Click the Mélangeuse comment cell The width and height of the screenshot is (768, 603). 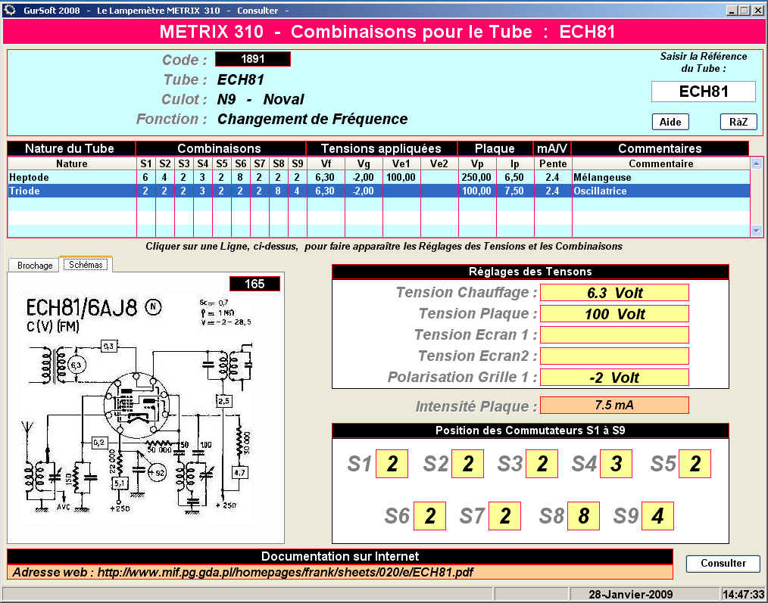(660, 177)
